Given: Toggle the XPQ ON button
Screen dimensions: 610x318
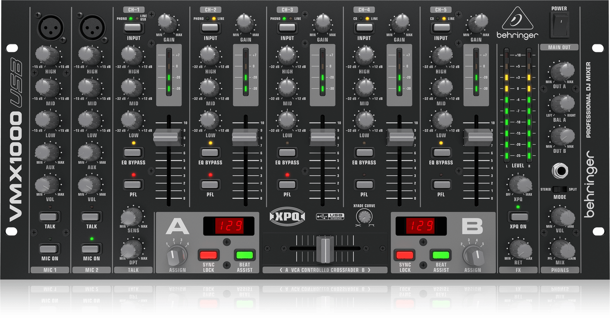Looking at the screenshot, I should tap(518, 217).
